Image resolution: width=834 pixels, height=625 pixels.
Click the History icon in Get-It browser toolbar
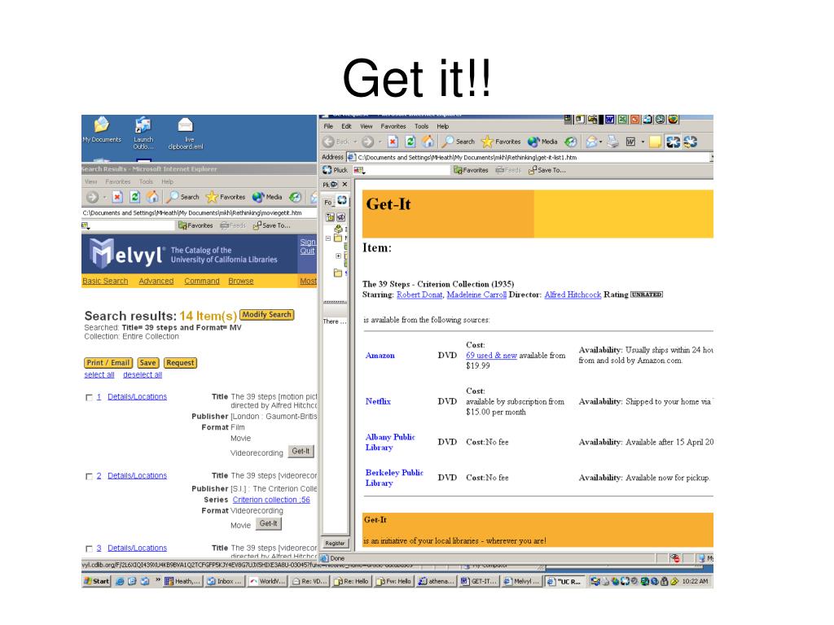pos(571,142)
